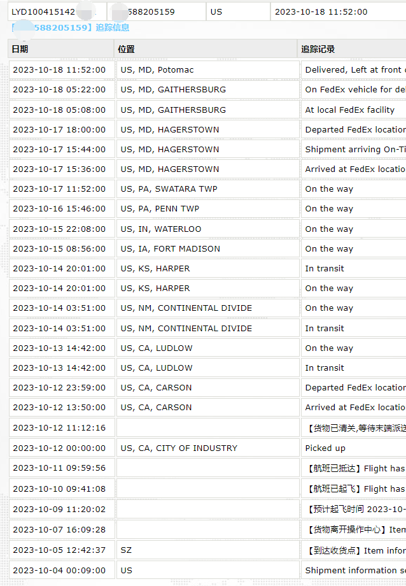Click the 日期 column header
Screen dimensions: 406x586
(x=20, y=49)
